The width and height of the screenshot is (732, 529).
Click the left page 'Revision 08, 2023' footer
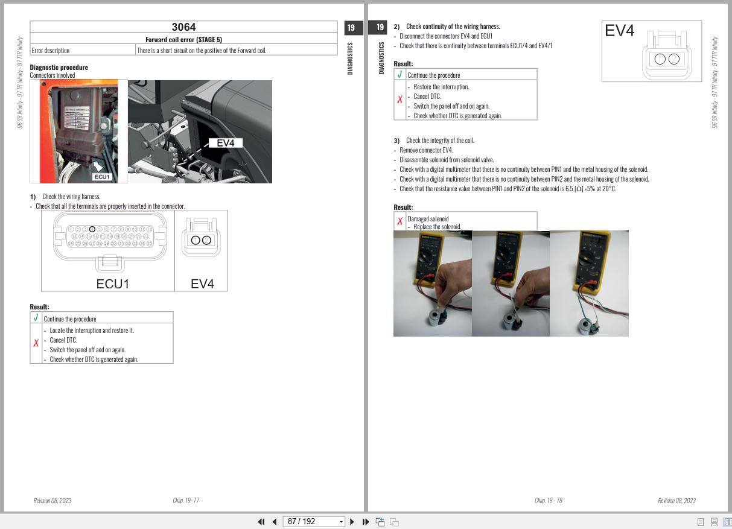point(53,501)
